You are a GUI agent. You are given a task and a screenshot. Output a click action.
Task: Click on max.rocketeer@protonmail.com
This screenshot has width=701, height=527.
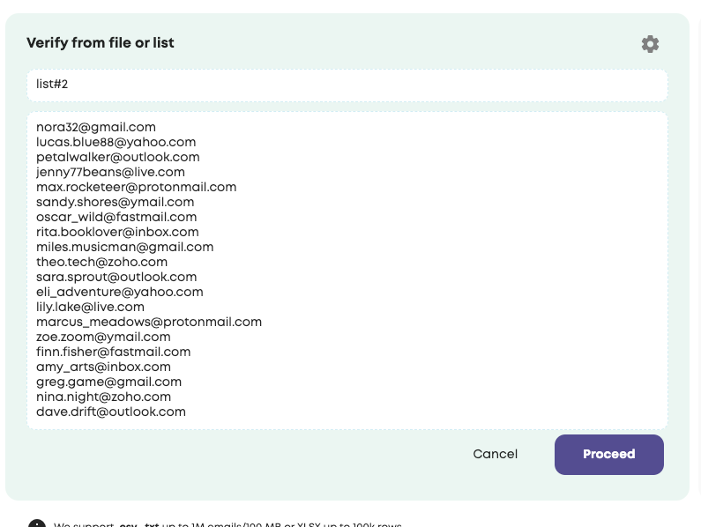tap(136, 188)
